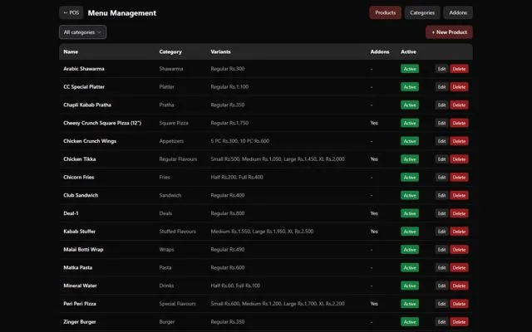Viewport: 532px width, 332px height.
Task: Toggle Active badge for Zinger Burger
Action: click(x=410, y=322)
